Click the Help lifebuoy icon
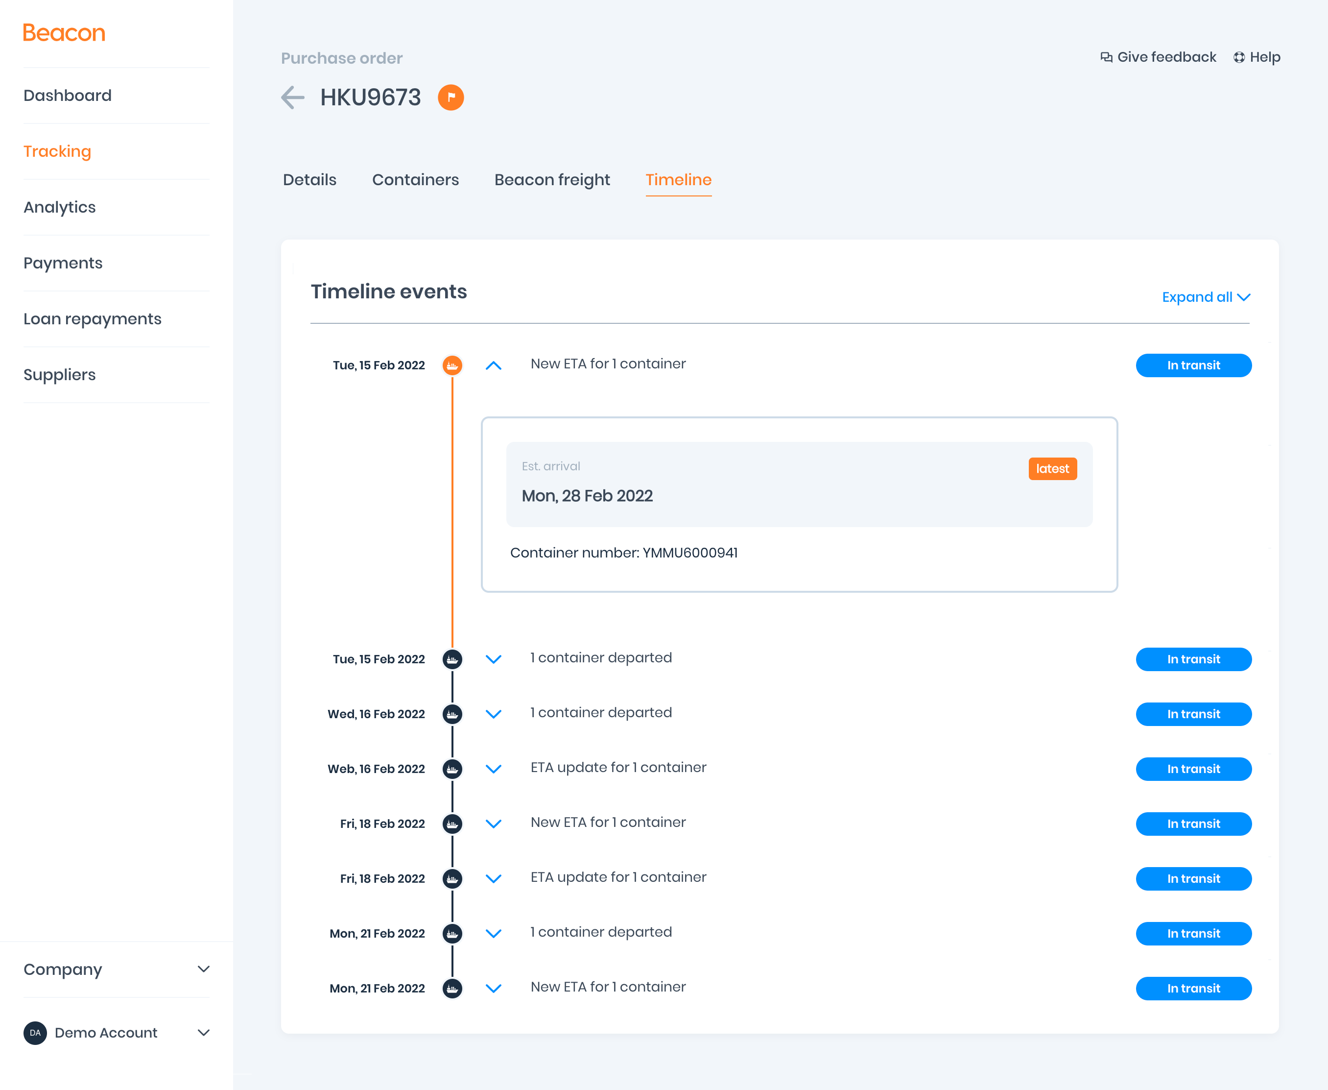1328x1090 pixels. [1239, 57]
